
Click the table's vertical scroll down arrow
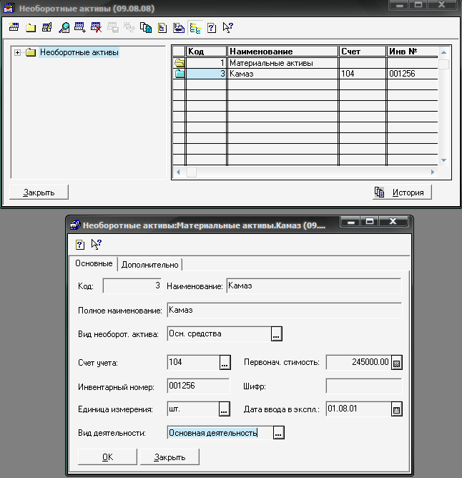pos(443,160)
